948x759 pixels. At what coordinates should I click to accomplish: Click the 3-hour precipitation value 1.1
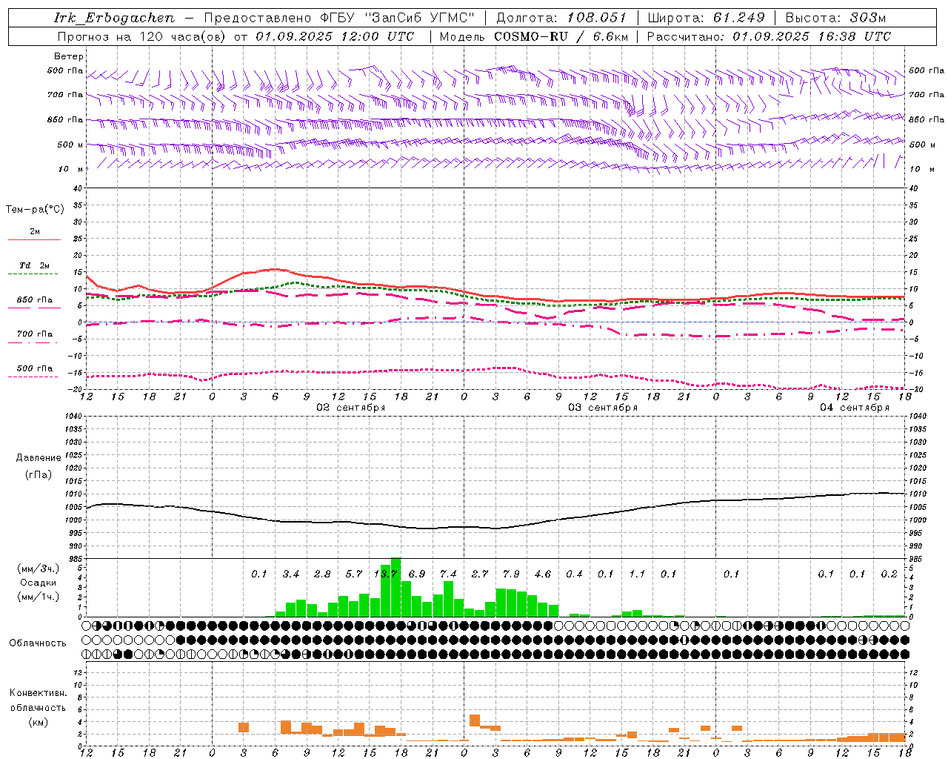[637, 574]
